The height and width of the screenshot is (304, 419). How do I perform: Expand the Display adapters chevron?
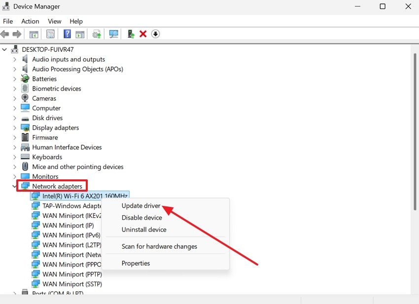[x=15, y=128]
